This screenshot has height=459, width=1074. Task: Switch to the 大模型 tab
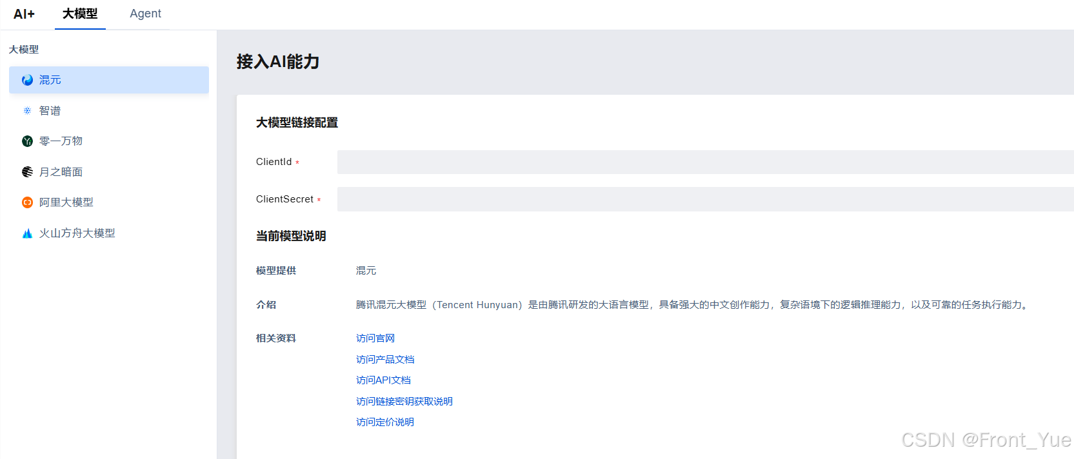tap(80, 14)
